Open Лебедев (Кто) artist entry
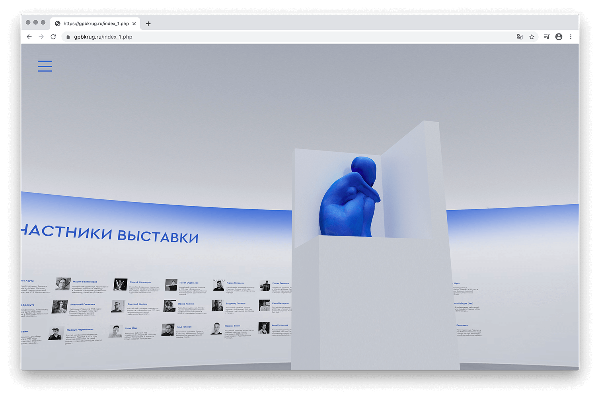This screenshot has width=600, height=398. [464, 303]
